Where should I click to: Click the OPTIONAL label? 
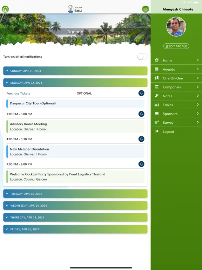point(84,93)
